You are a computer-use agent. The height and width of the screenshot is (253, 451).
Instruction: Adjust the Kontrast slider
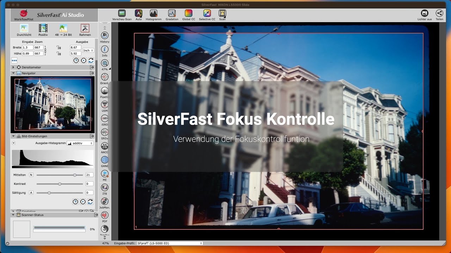(x=60, y=184)
